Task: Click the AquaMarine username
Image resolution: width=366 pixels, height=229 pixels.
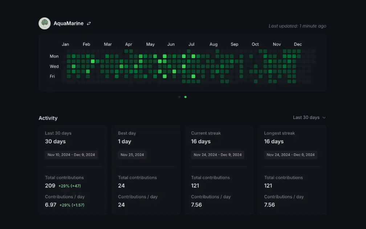Action: tap(69, 23)
